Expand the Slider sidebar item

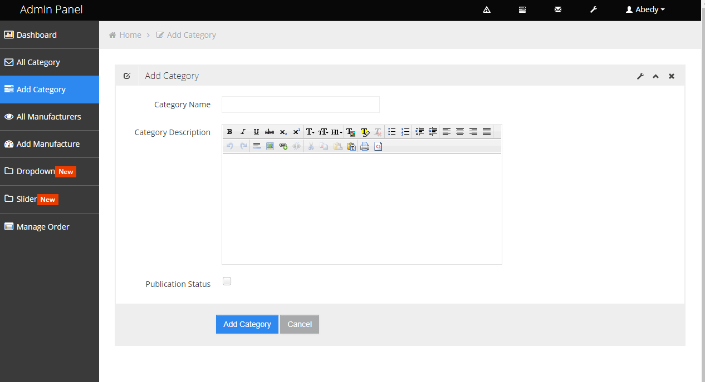click(50, 199)
